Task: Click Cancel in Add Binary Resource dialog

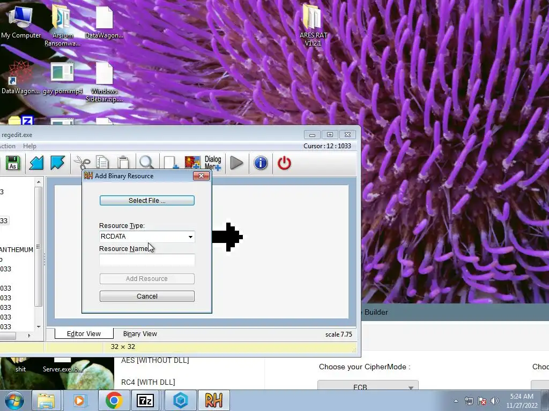Action: (x=147, y=296)
